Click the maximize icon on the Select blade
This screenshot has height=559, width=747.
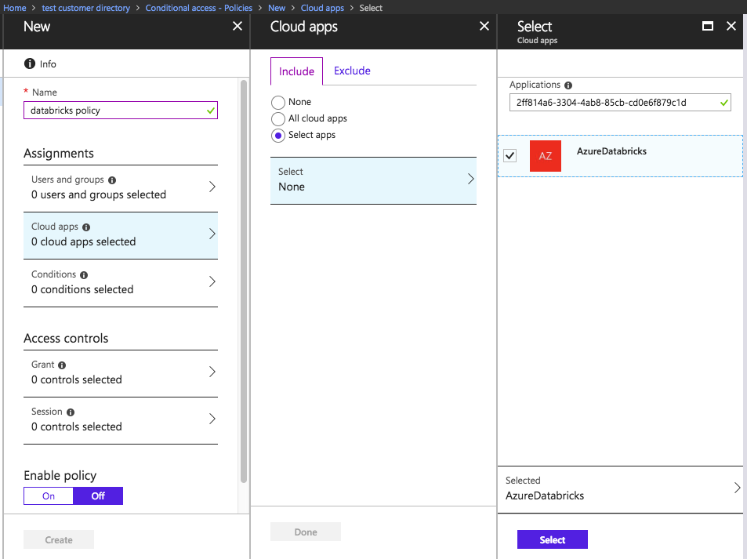707,26
